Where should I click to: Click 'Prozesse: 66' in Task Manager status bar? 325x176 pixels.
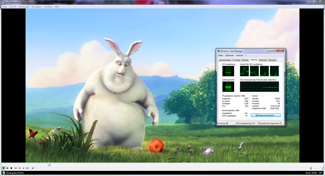223,123
